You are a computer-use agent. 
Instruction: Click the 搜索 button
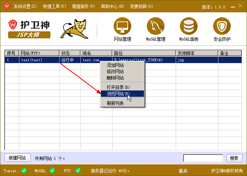tap(234, 158)
